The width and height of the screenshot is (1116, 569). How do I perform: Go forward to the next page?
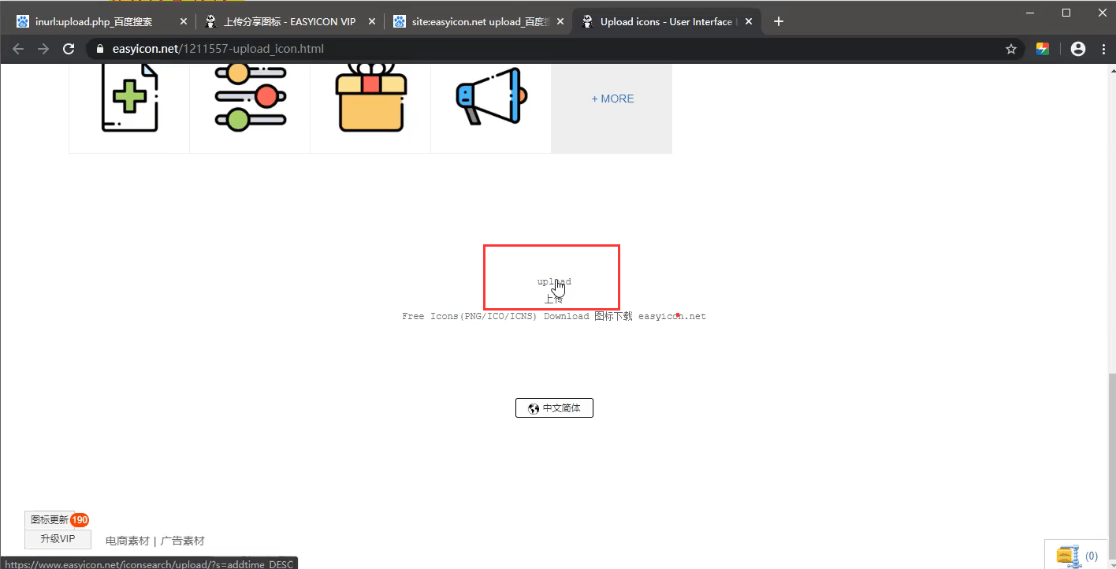point(43,49)
